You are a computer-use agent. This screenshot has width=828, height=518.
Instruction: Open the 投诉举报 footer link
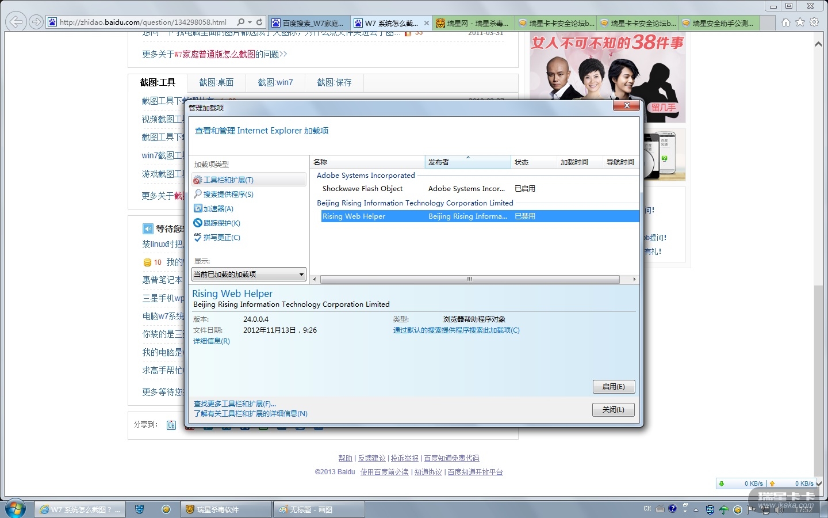coord(405,458)
